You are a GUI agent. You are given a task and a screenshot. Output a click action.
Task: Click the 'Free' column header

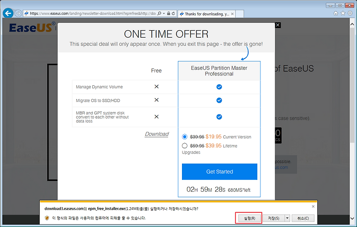point(156,70)
